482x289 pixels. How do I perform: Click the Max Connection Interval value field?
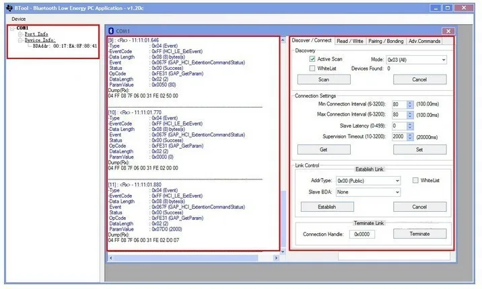pos(399,115)
